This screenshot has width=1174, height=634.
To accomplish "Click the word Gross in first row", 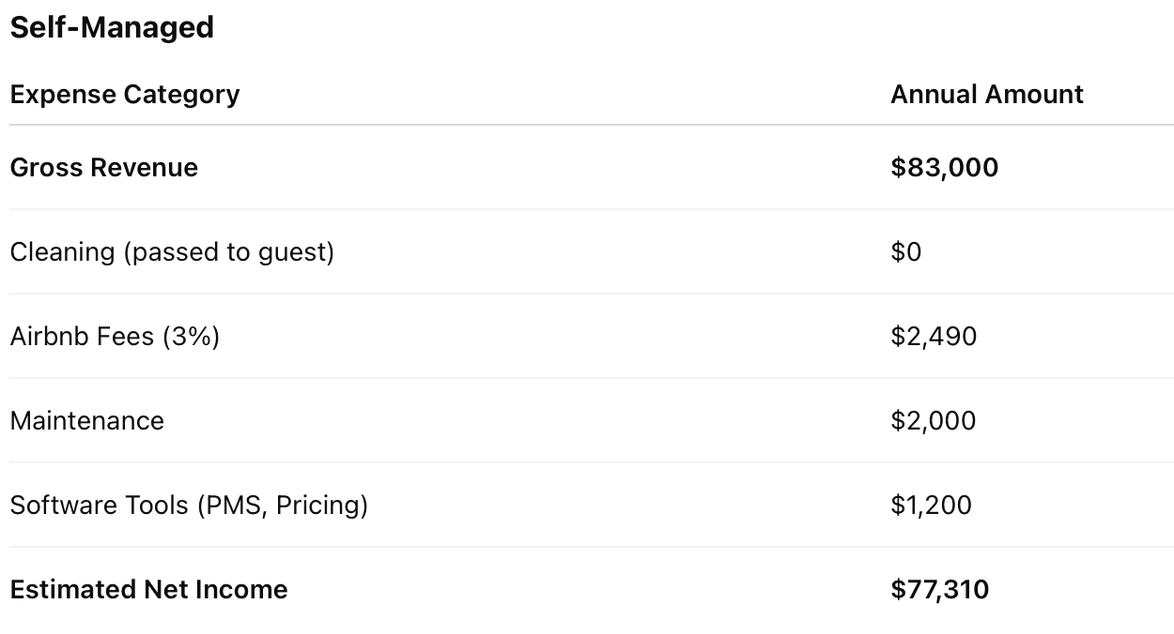I will coord(42,168).
